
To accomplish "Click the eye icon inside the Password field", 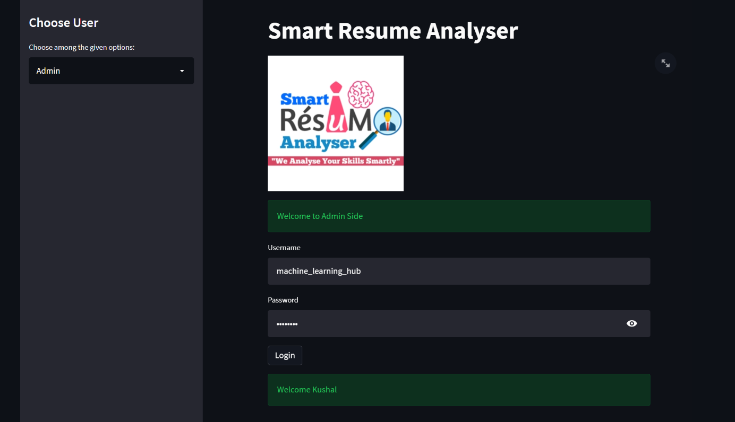I will (x=631, y=323).
